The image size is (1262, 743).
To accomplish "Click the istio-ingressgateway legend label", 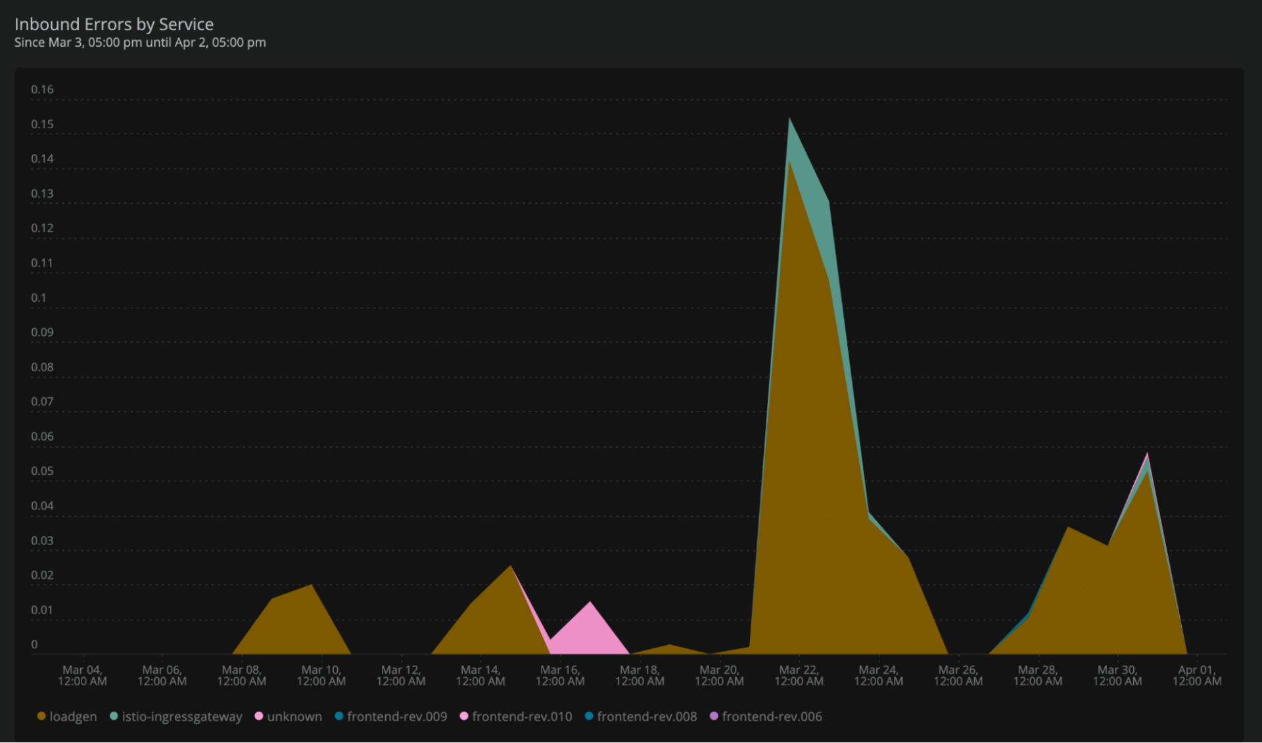I will tap(181, 717).
